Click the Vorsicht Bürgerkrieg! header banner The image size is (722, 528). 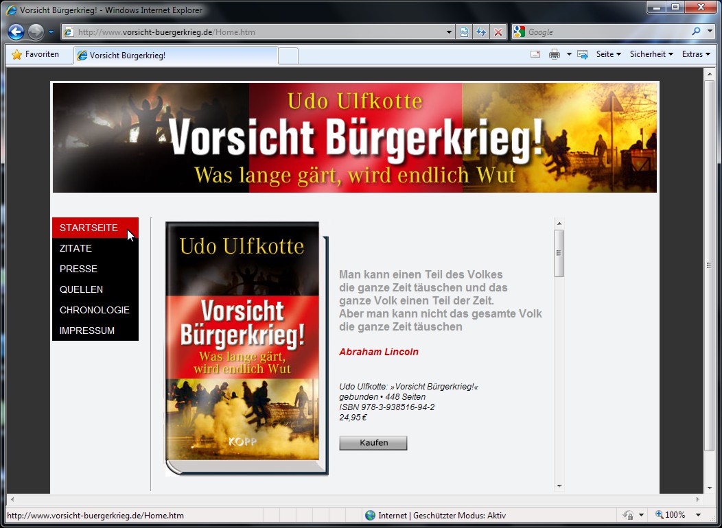[x=355, y=138]
